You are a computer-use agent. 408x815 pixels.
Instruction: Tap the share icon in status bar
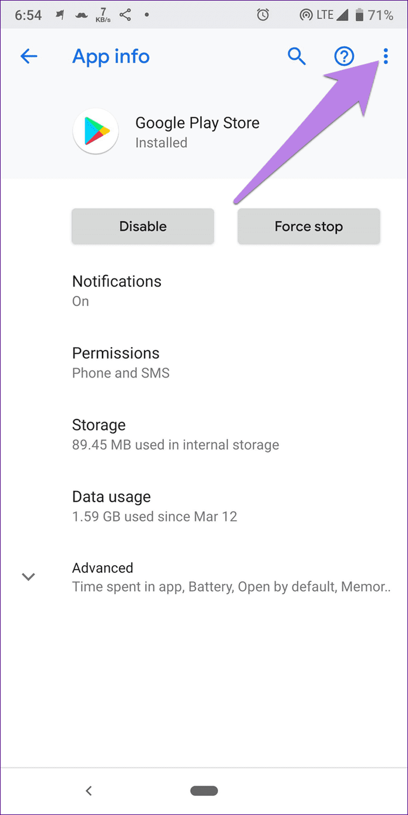125,15
